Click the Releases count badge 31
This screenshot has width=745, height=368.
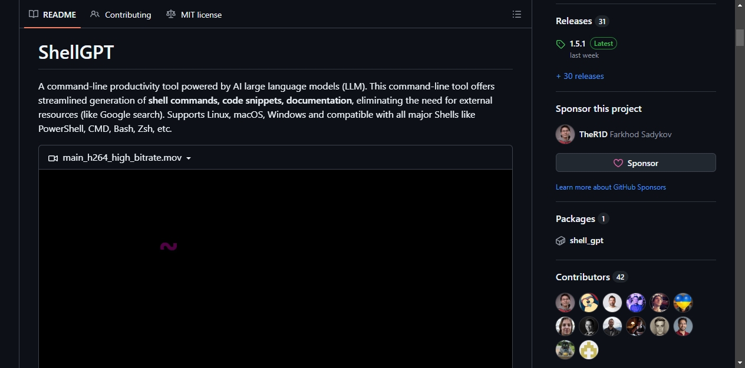coord(602,22)
